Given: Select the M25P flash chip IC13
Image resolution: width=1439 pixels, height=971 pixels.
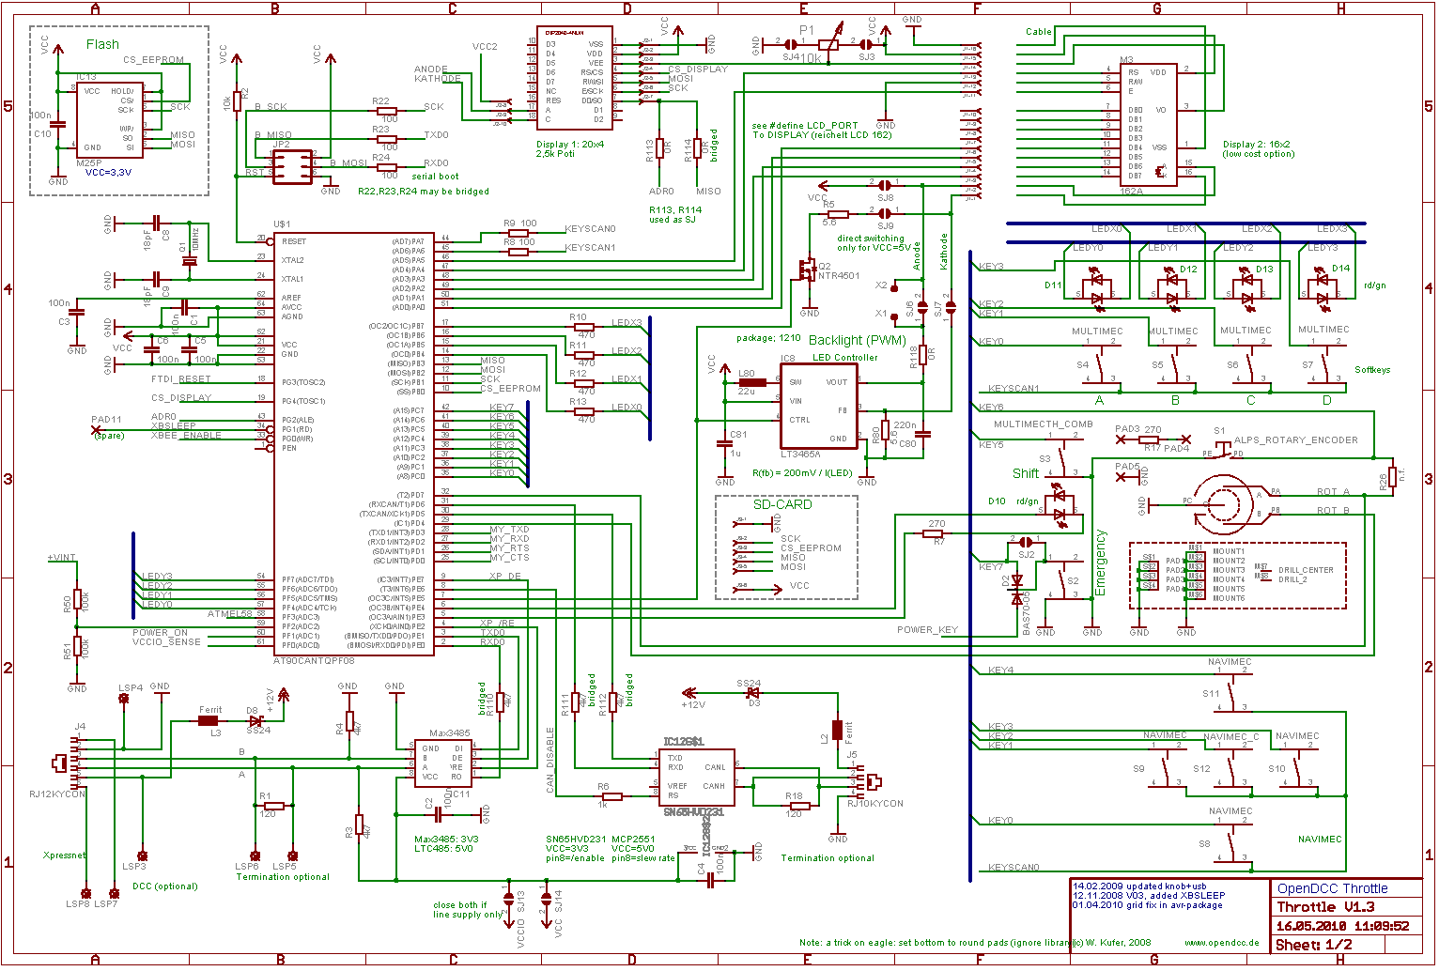Looking at the screenshot, I should pos(109,120).
